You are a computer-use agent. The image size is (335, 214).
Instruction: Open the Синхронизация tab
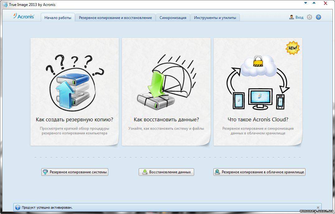pos(173,17)
